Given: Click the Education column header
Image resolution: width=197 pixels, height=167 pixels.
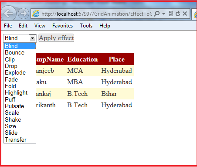Looking at the screenshot, I should point(82,59).
